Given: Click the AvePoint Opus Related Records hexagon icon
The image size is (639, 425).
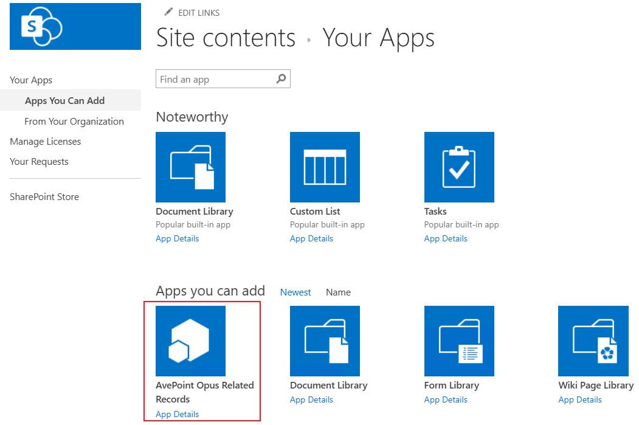Looking at the screenshot, I should point(190,340).
